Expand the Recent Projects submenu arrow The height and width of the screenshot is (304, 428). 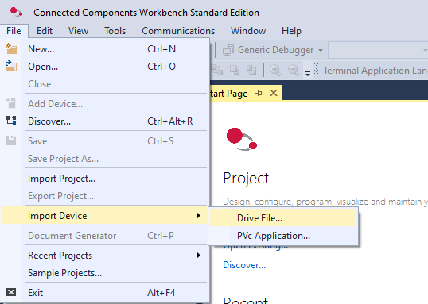tap(199, 256)
